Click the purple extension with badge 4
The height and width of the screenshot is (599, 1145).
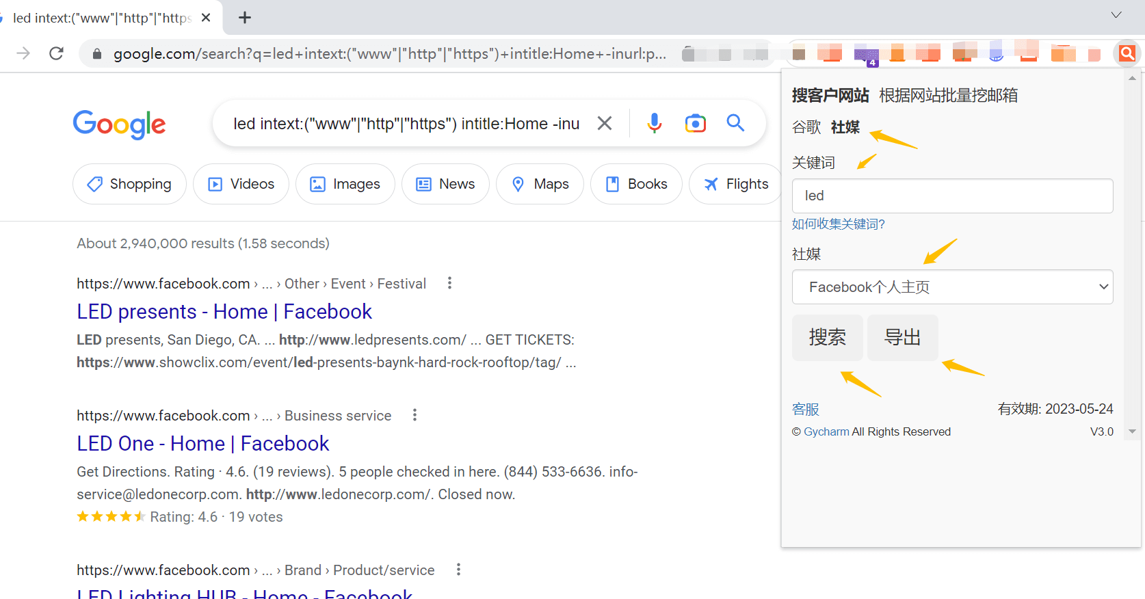coord(867,55)
